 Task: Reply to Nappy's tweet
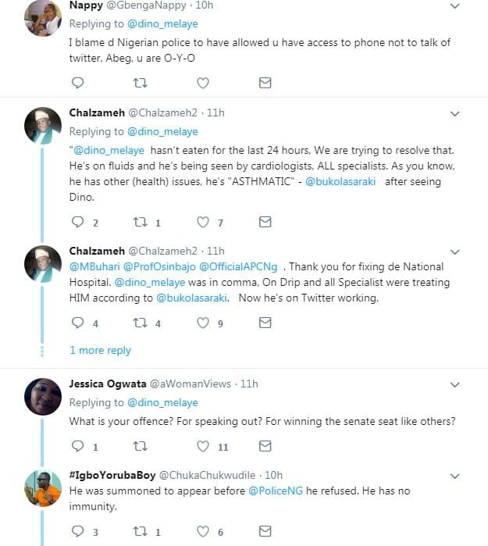[x=77, y=83]
